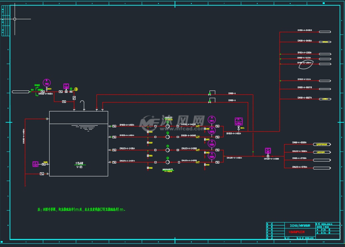345x247 pixels.
Task: Select the red drawing name in title block
Action: 297,232
